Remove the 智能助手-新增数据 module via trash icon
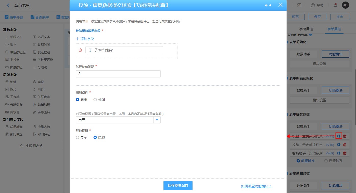The image size is (356, 193). tap(345, 153)
